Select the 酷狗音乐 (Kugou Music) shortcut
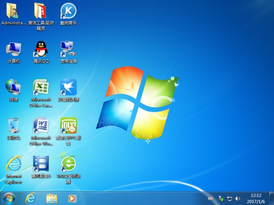Image resolution: width=274 pixels, height=205 pixels. [x=68, y=11]
